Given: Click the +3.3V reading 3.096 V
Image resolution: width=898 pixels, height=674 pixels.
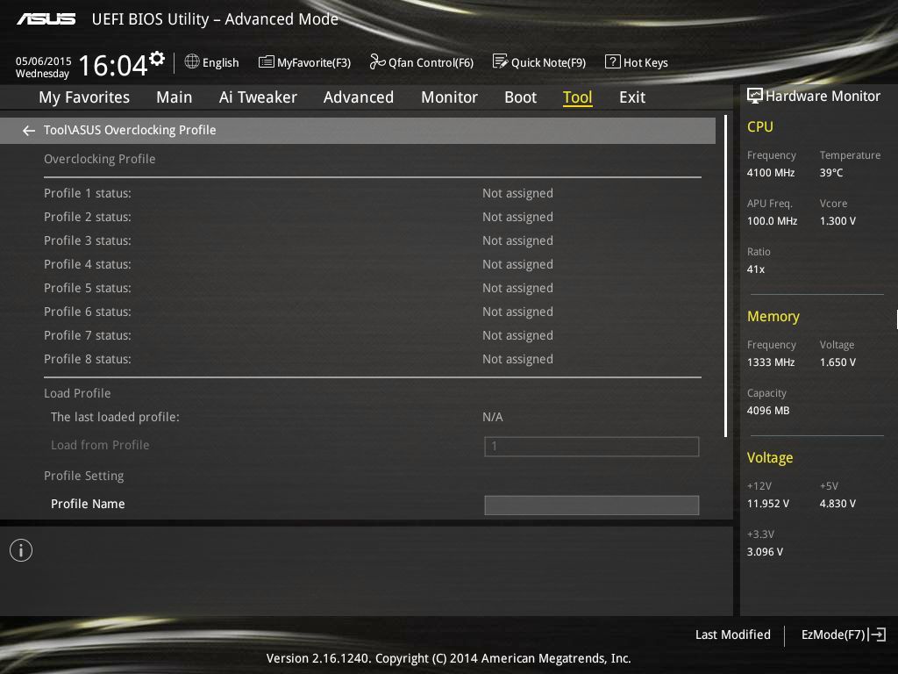Looking at the screenshot, I should [765, 552].
